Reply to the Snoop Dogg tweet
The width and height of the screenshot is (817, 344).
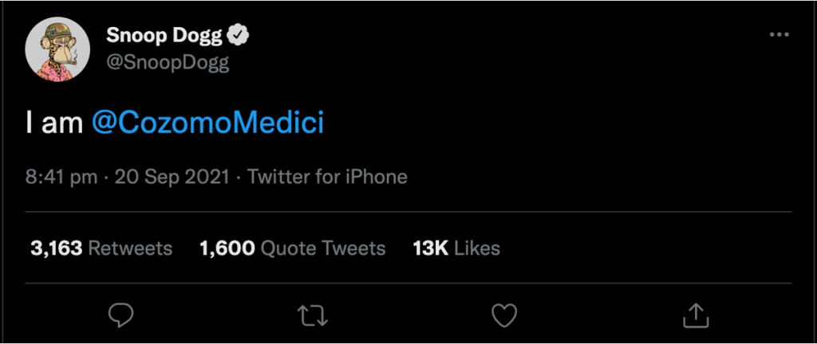120,315
